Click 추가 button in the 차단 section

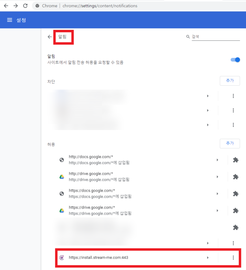coord(230,81)
